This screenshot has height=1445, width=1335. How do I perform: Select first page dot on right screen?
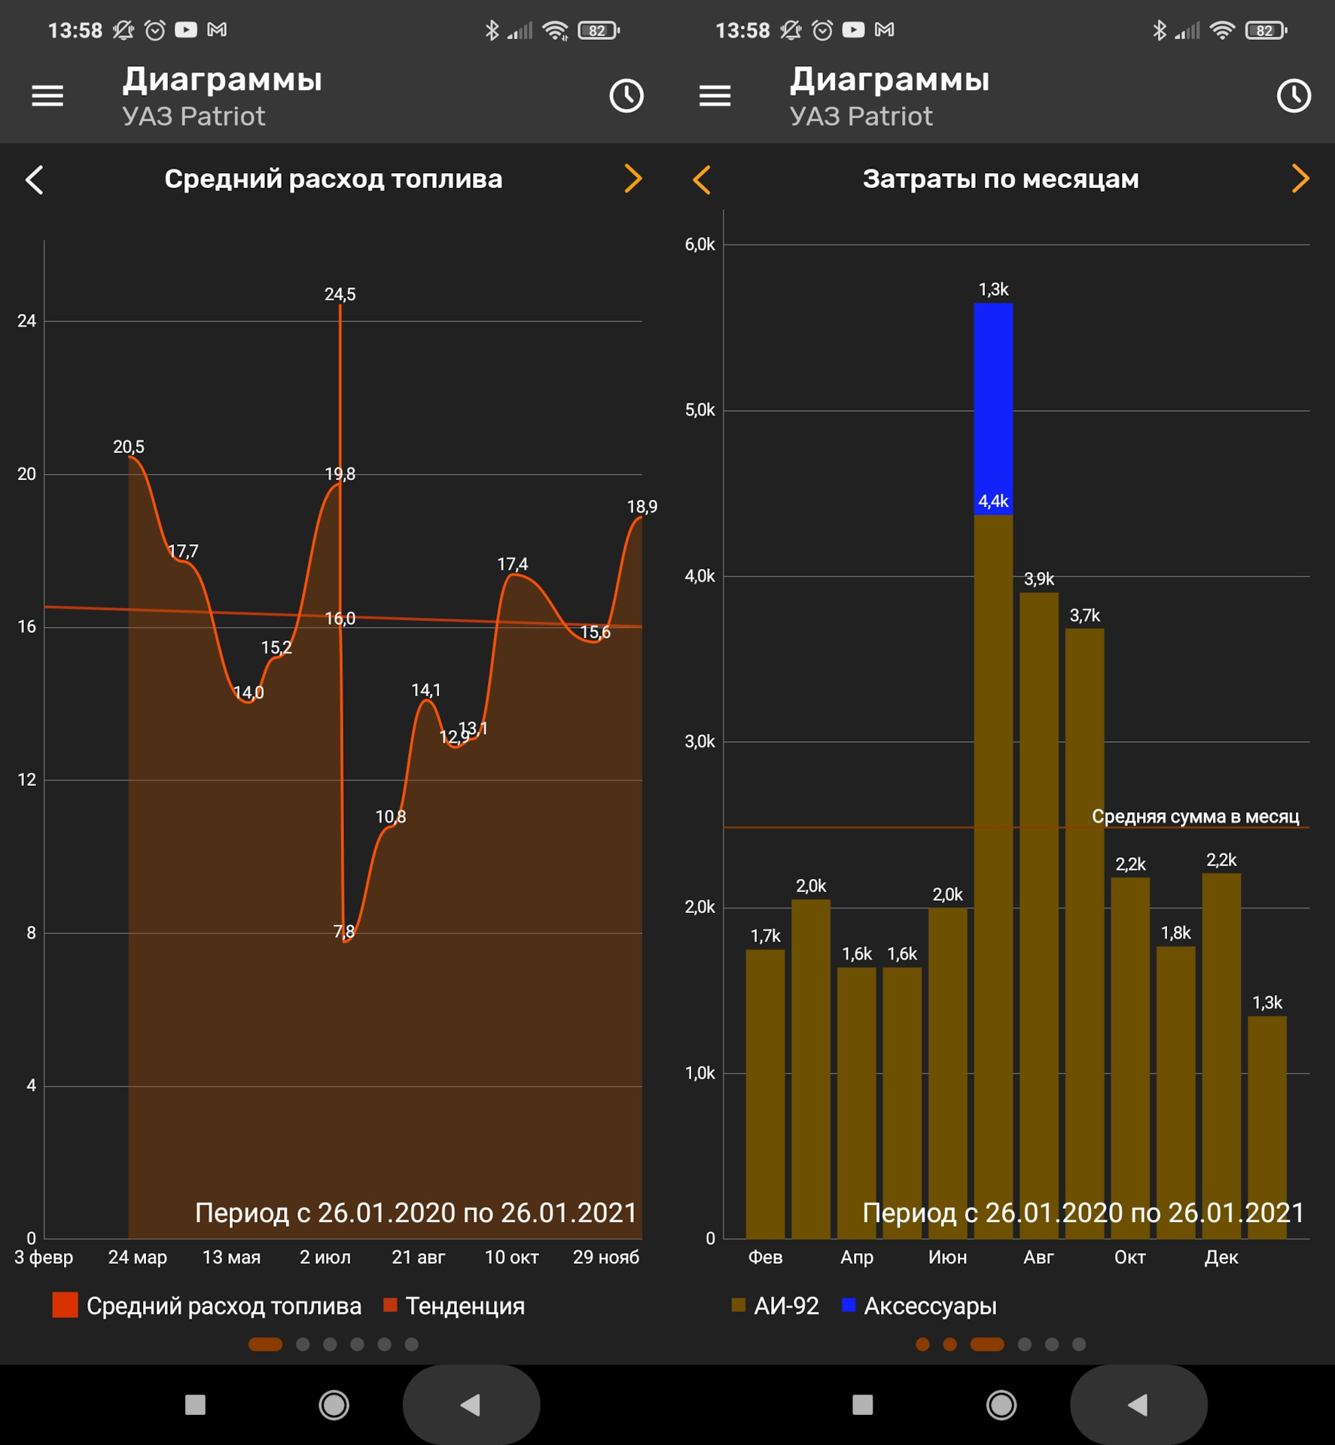point(922,1344)
